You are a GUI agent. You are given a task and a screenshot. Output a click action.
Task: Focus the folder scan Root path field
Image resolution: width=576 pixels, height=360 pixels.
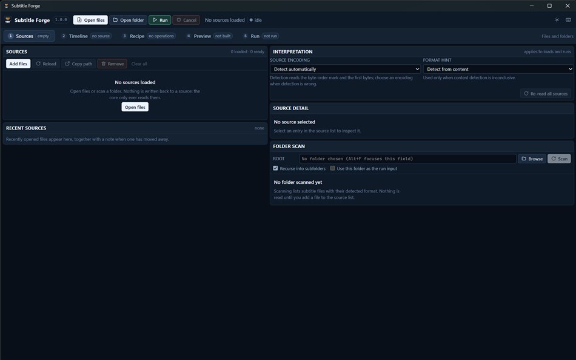[x=407, y=159]
